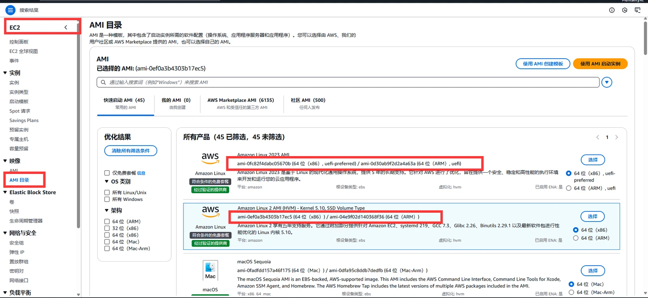Tick the free tier only checkbox
Viewport: 648px width, 298px height.
[107, 173]
